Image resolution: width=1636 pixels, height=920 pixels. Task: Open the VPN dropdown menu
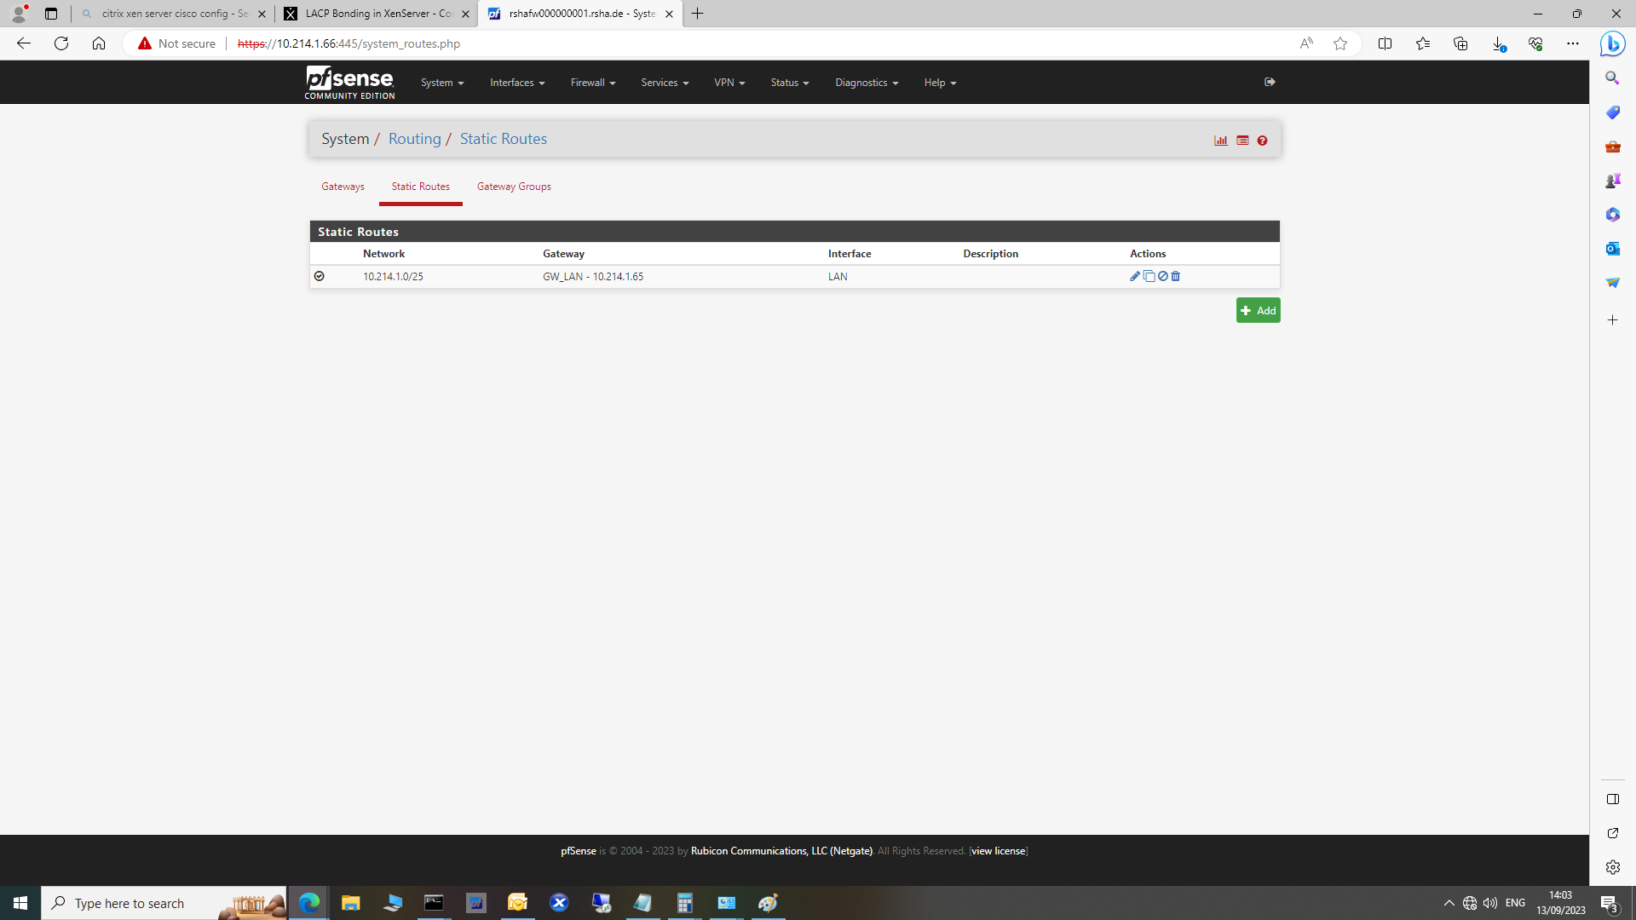(x=729, y=82)
